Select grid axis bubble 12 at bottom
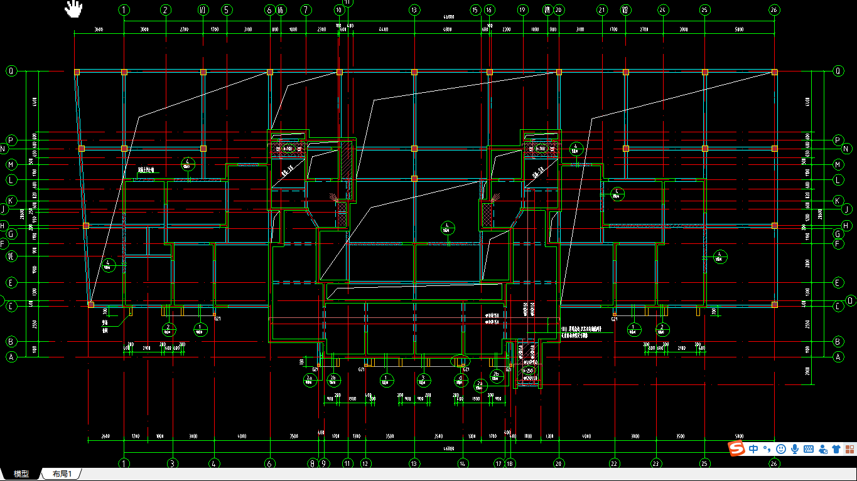Image resolution: width=857 pixels, height=481 pixels. (366, 463)
